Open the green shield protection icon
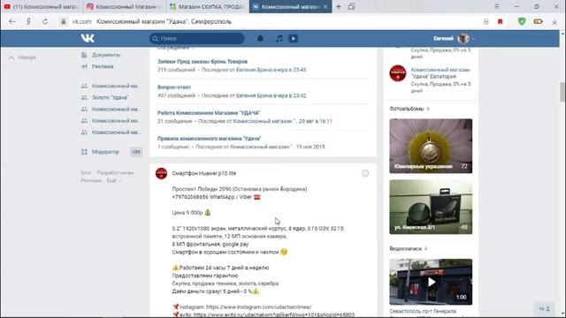The width and height of the screenshot is (566, 318). (x=522, y=21)
